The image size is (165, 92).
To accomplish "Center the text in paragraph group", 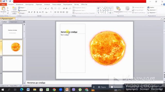I will (58, 12).
